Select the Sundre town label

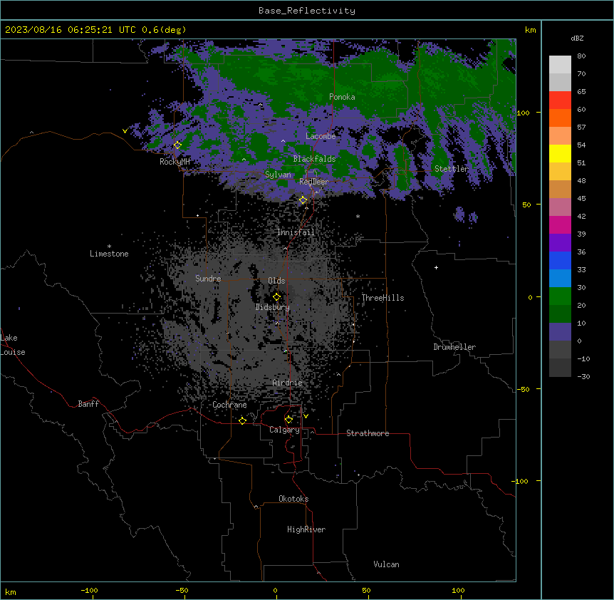(208, 279)
